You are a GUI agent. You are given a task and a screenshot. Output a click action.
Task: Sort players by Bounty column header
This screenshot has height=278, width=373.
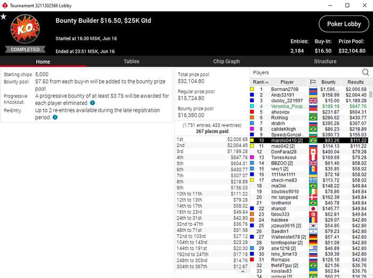point(329,82)
